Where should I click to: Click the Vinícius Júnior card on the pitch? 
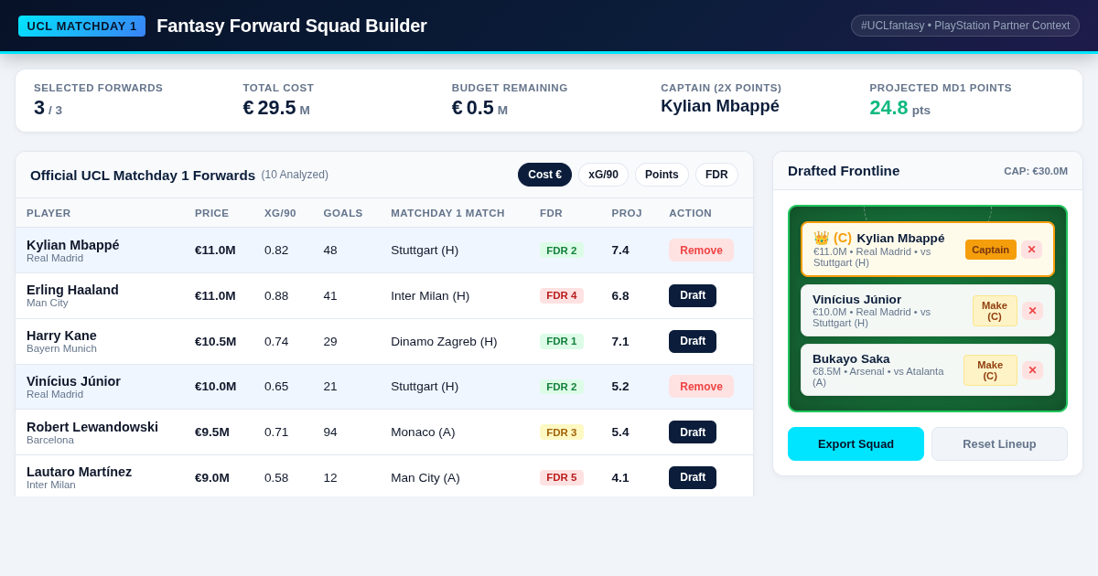tap(928, 311)
